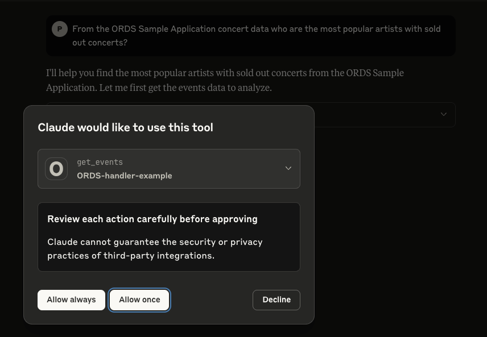Click "Review each action carefully before approving" heading
Viewport: 487px width, 337px height.
tap(152, 219)
